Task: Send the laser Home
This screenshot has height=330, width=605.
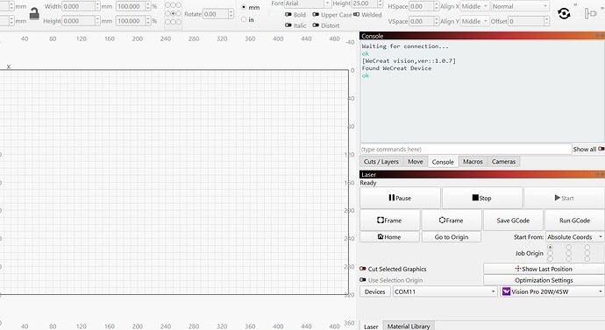Action: tap(389, 237)
